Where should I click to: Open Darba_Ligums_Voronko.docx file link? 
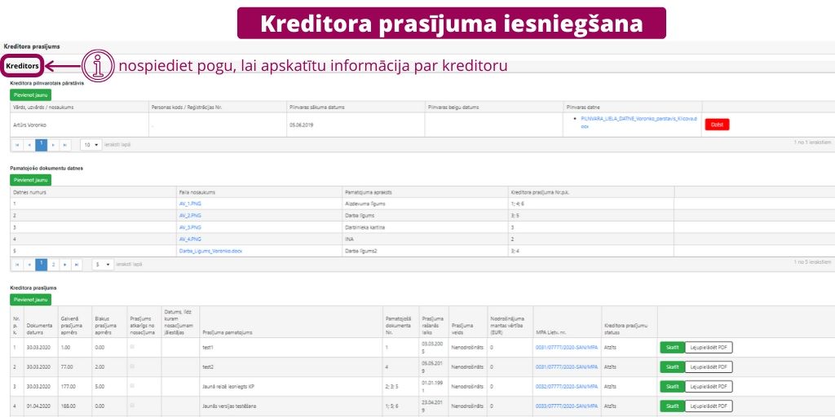coord(210,252)
